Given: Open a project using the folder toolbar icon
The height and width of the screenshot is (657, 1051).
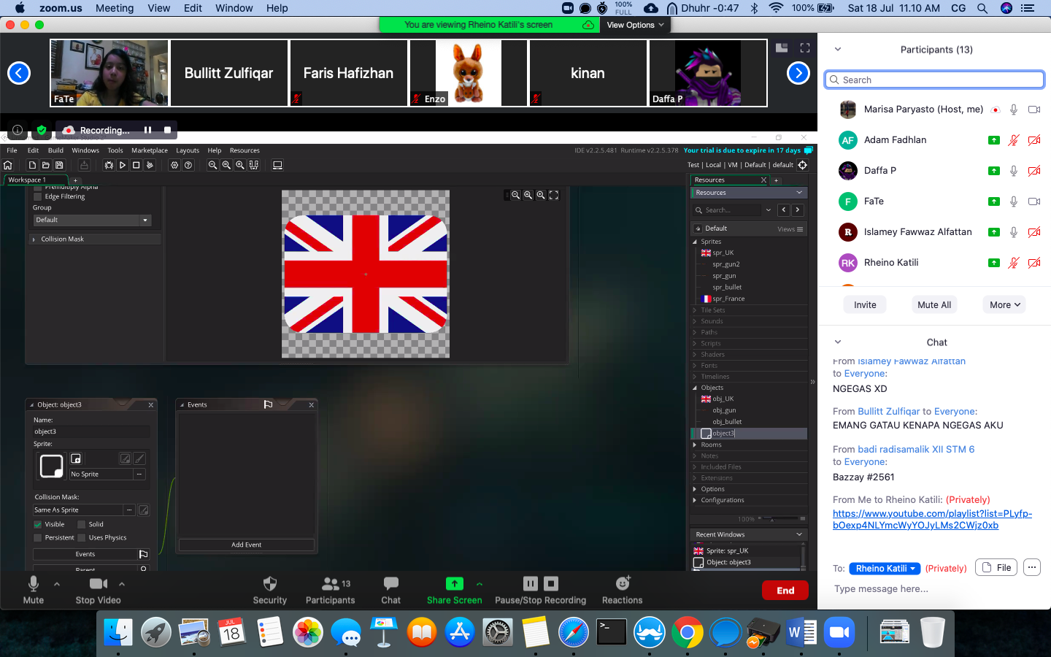Looking at the screenshot, I should click(46, 165).
